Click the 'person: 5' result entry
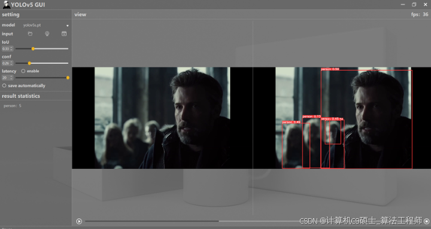 click(13, 106)
